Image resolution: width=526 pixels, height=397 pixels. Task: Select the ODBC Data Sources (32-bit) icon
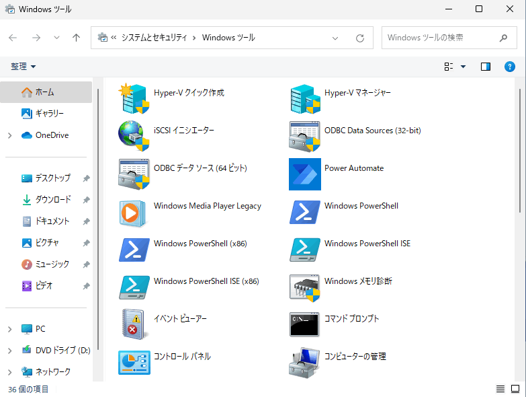click(x=305, y=137)
